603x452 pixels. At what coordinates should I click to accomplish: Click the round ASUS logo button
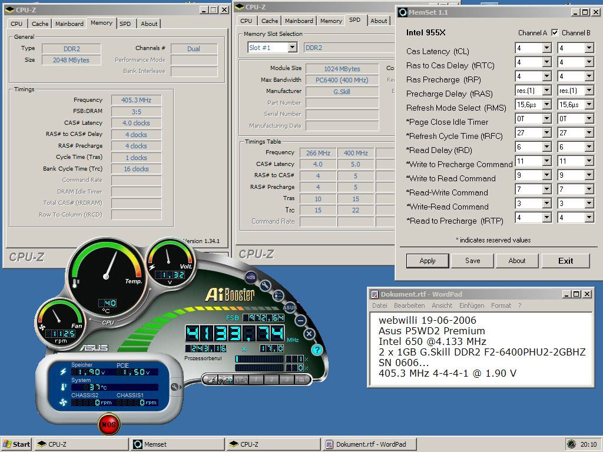[290, 307]
